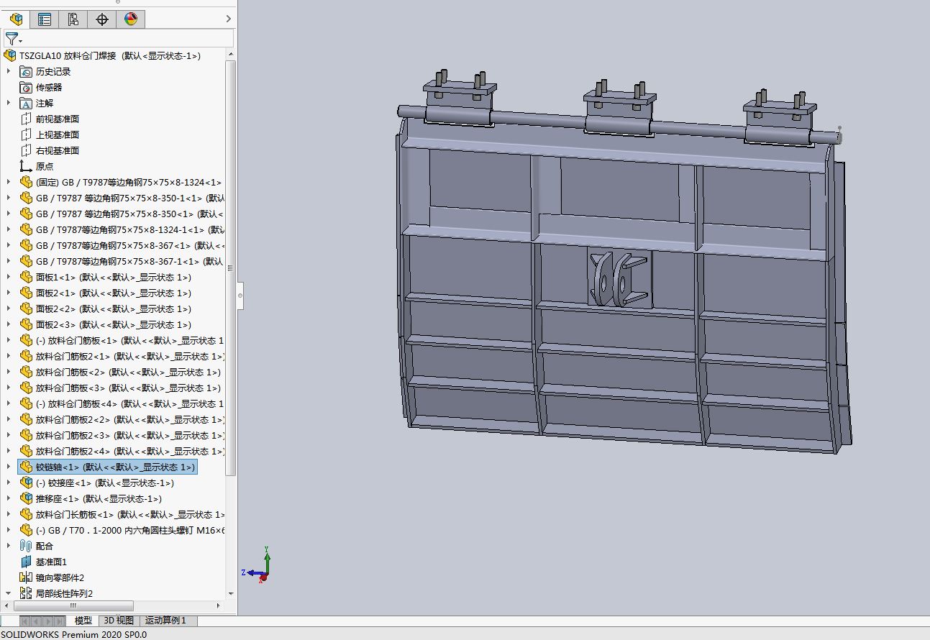Click the 铰接座<1> assembly icon
The height and width of the screenshot is (640, 930).
coord(26,483)
